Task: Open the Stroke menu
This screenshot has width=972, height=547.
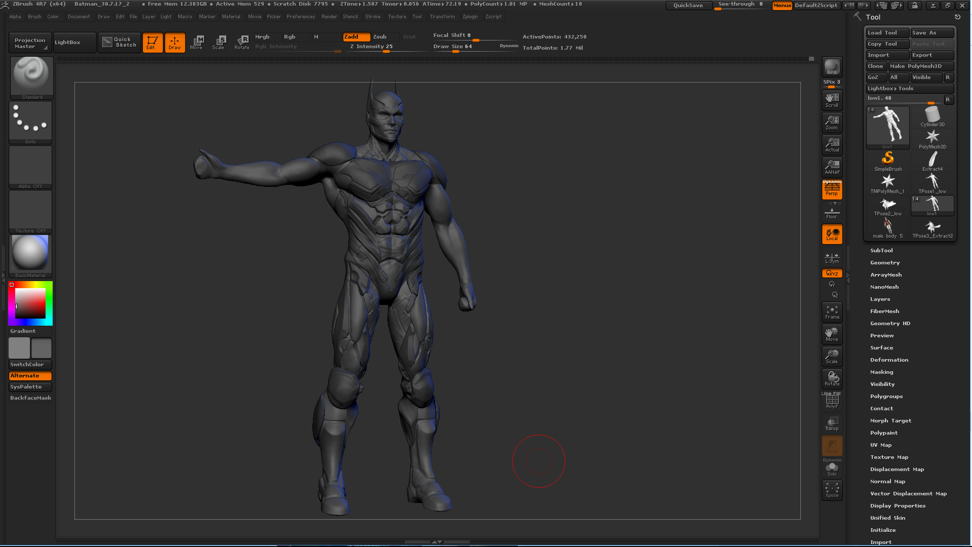Action: 373,16
